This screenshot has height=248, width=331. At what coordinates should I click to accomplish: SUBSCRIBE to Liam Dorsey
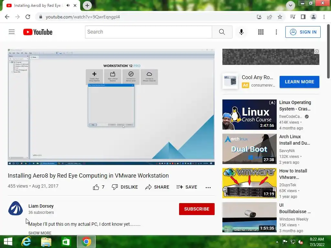pyautogui.click(x=197, y=209)
